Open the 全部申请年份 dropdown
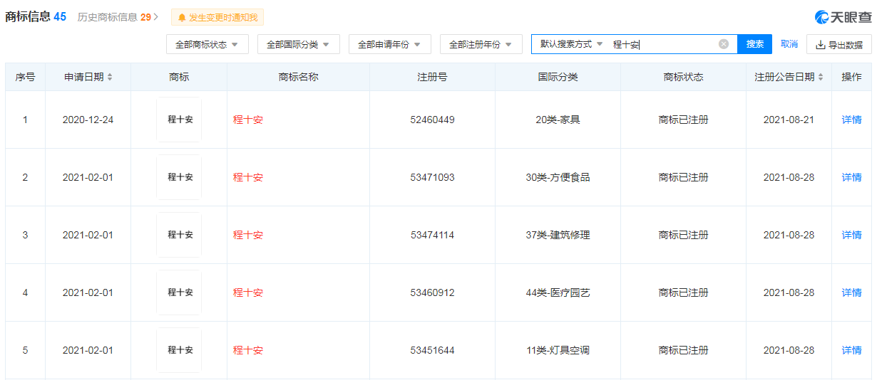 (389, 44)
